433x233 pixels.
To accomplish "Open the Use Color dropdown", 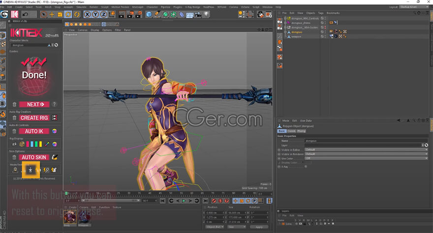I will (x=366, y=159).
